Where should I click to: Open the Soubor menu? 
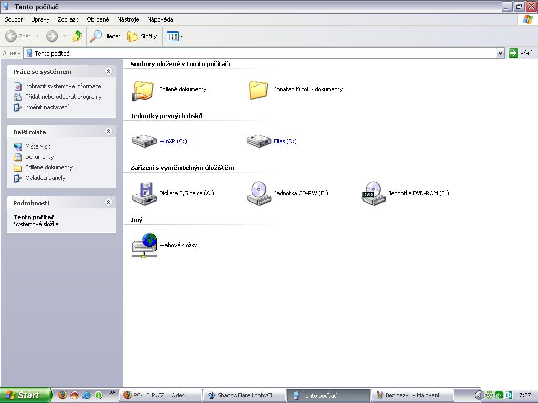[14, 19]
